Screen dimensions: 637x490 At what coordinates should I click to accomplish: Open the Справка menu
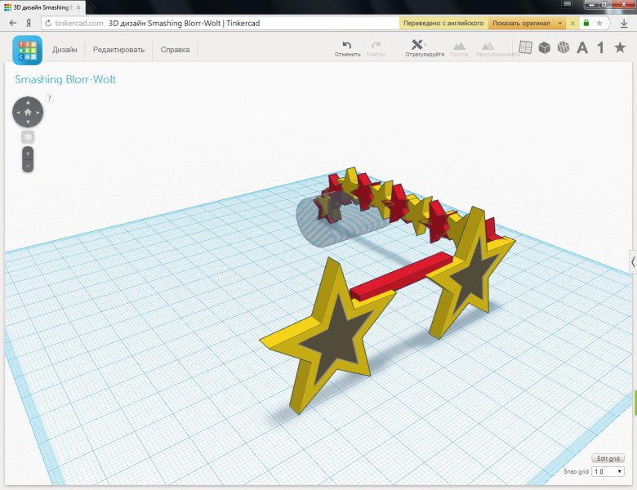pyautogui.click(x=175, y=50)
